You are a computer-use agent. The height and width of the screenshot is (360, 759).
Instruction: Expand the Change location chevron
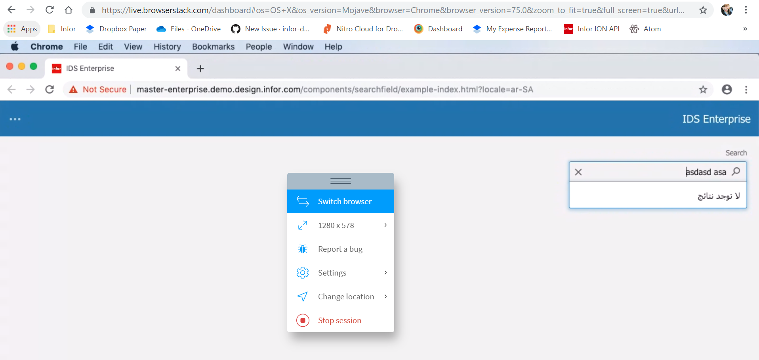tap(385, 297)
